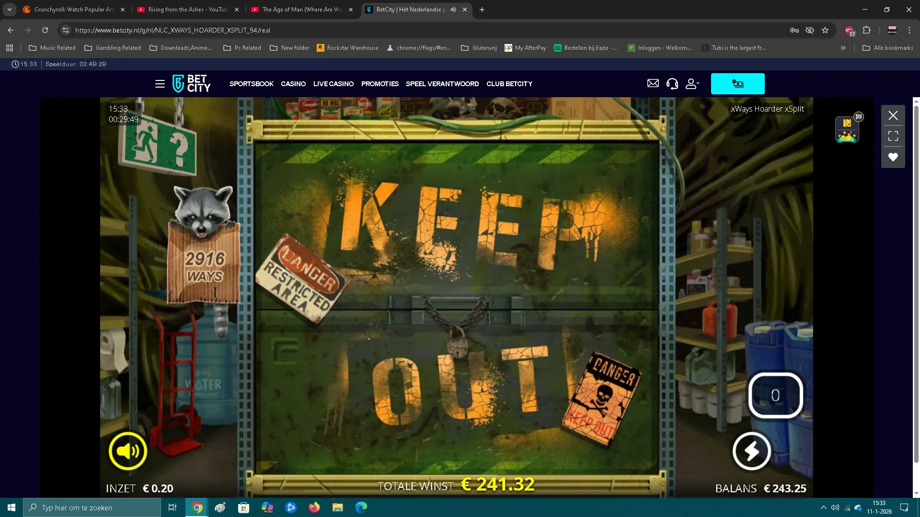Open the messages envelope icon
Image resolution: width=920 pixels, height=517 pixels.
tap(653, 83)
